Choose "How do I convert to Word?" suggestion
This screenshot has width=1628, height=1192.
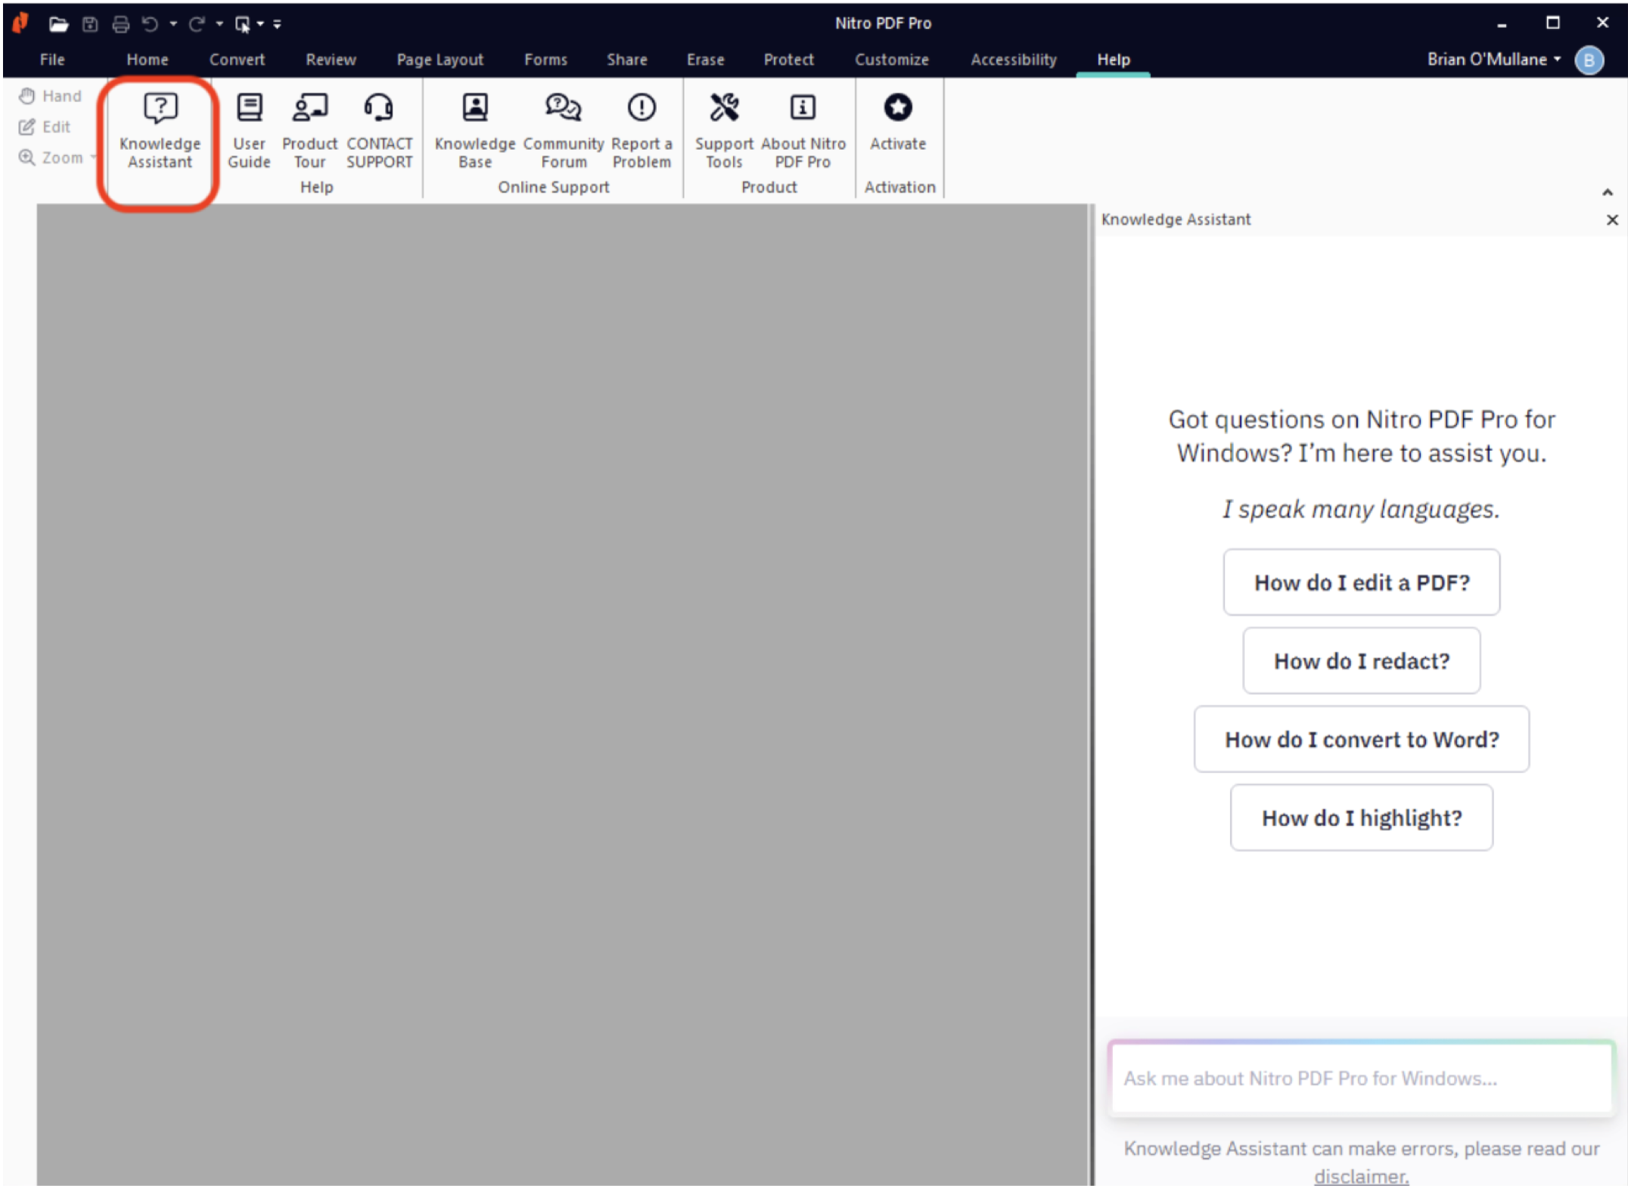1362,739
